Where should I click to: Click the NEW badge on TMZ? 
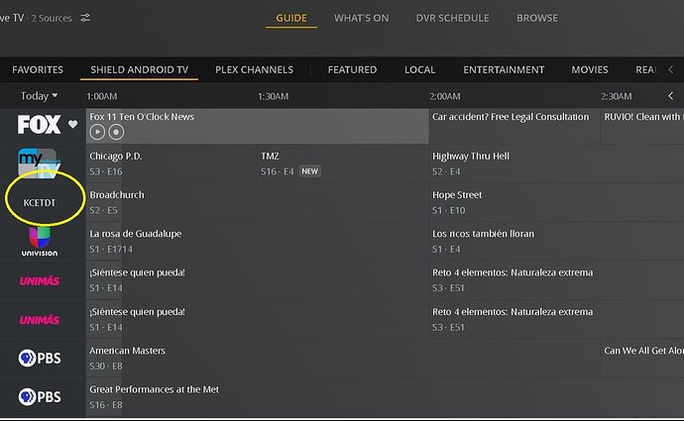click(309, 171)
